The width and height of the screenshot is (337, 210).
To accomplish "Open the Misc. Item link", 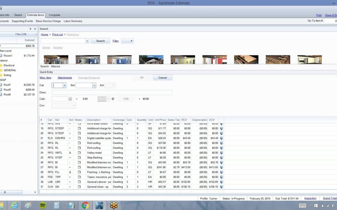I will click(45, 78).
